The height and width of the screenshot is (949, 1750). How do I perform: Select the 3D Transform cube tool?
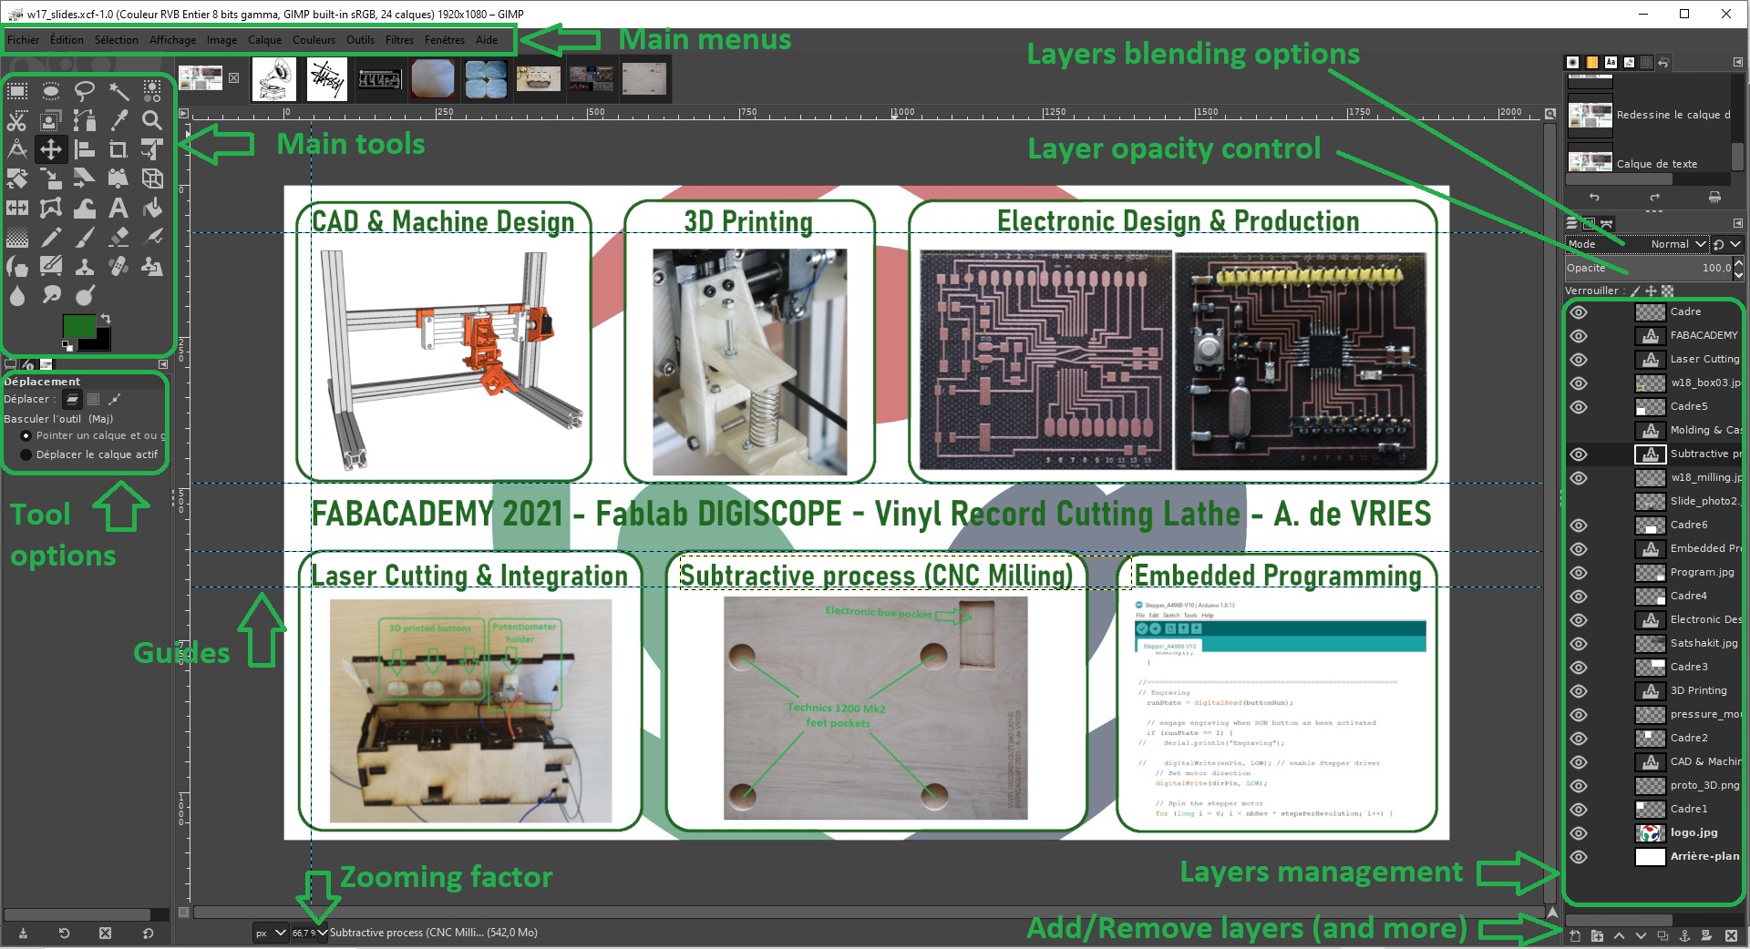(152, 179)
